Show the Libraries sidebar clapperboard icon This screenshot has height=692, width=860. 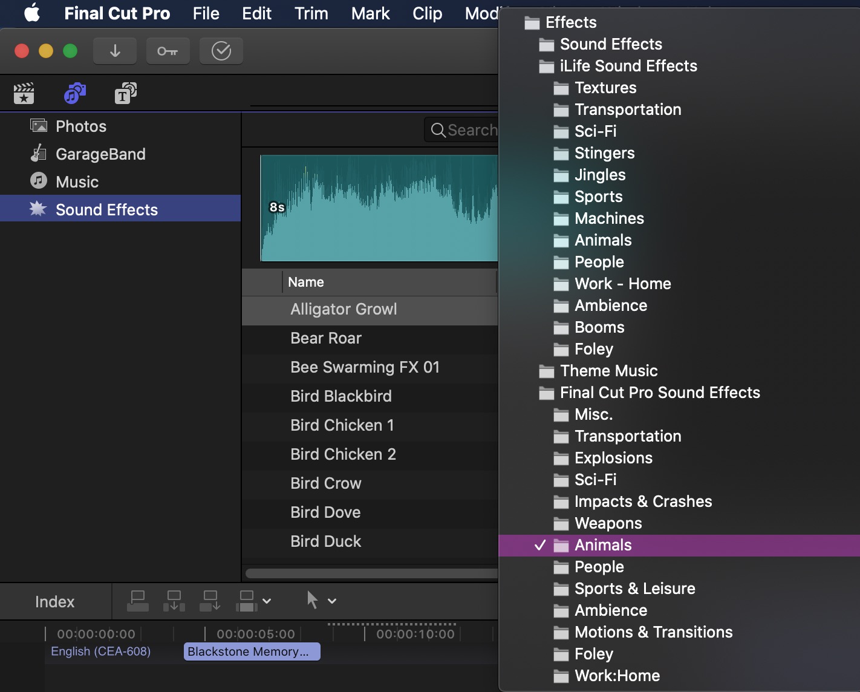(x=24, y=93)
